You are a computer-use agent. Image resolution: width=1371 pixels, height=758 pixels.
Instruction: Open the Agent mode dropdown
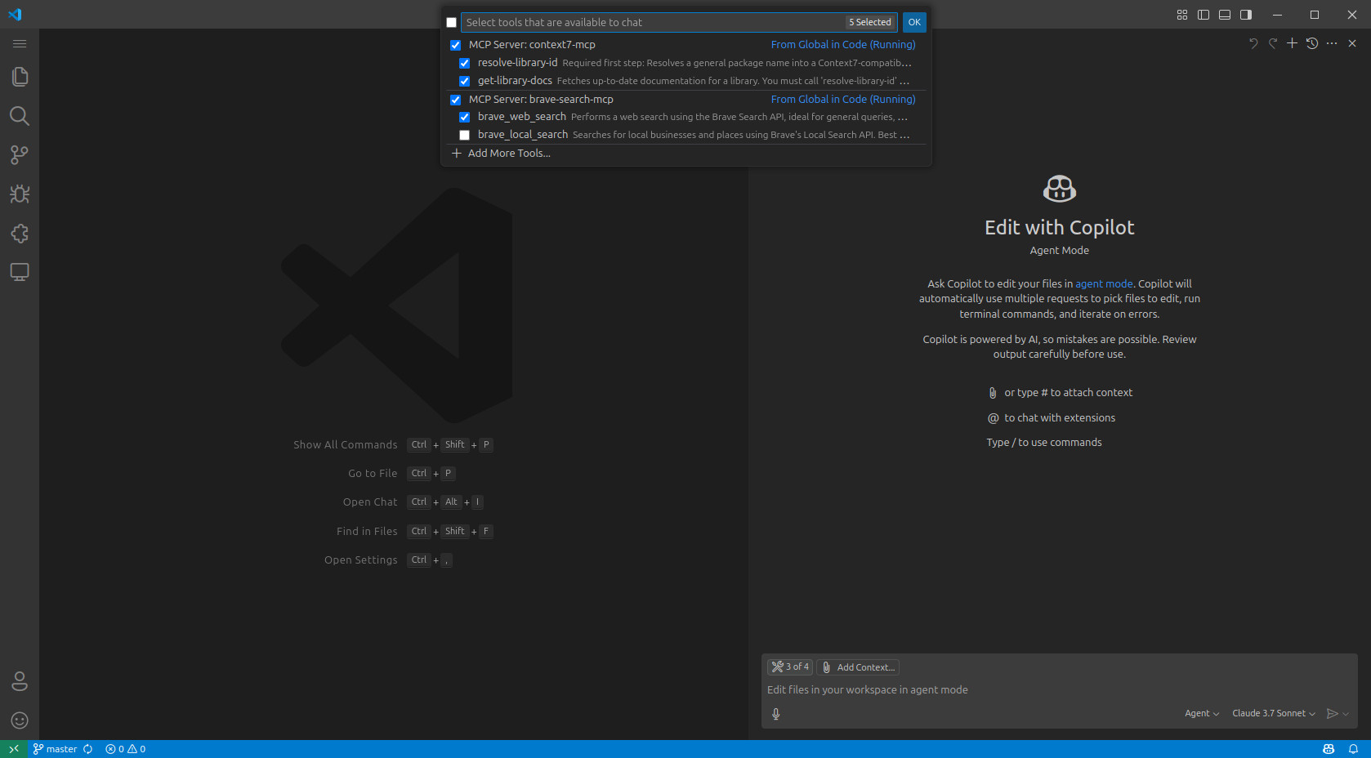1202,714
